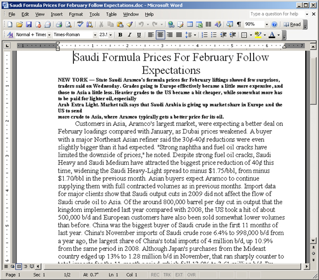Click the Font Color button
This screenshot has width=319, height=280.
click(x=272, y=35)
